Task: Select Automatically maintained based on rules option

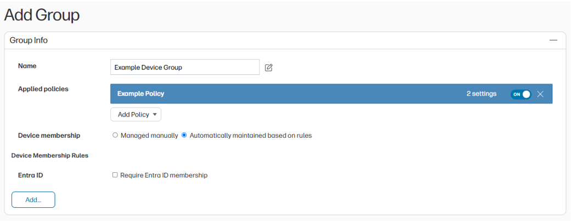Action: [x=184, y=135]
